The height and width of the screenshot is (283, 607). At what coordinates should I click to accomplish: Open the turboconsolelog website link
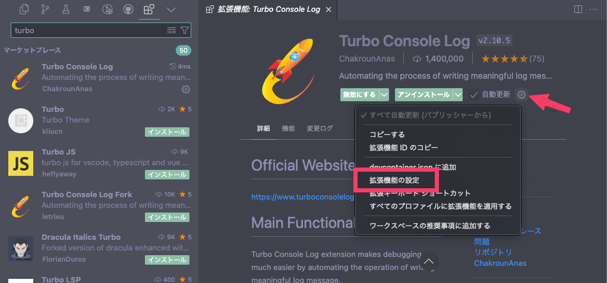(x=303, y=197)
